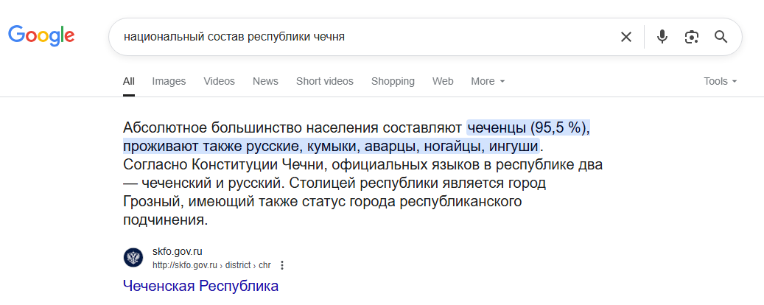Switch to the Videos tab
Screen dimensions: 764x305
coord(220,81)
